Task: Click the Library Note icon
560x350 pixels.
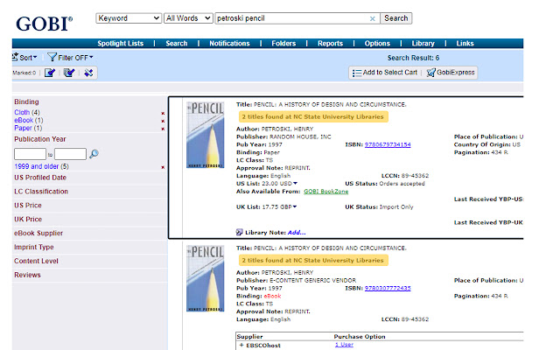Action: point(239,233)
